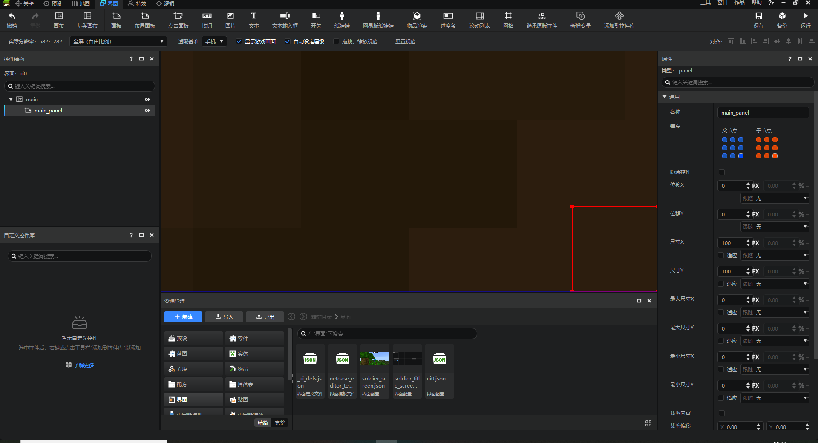Click the 撤销 undo icon
818x443 pixels.
(12, 20)
